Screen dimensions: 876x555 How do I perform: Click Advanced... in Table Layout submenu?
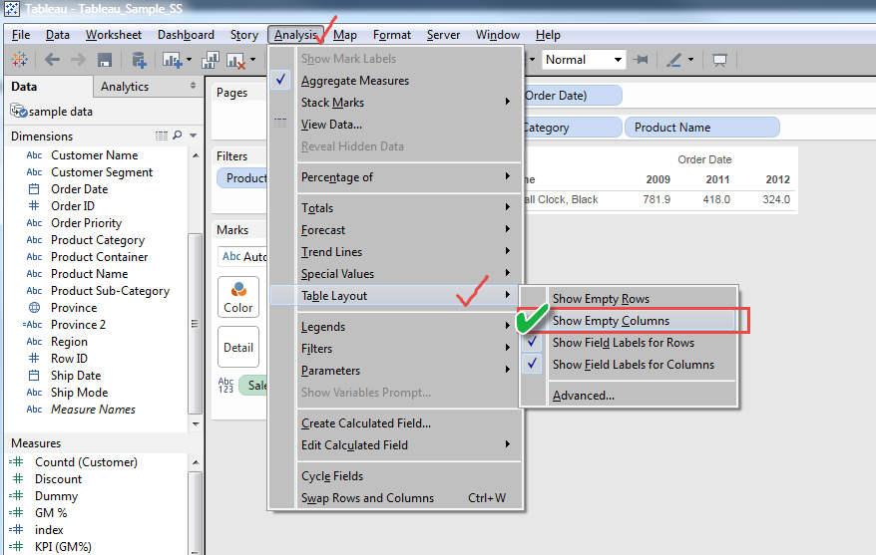(629, 396)
